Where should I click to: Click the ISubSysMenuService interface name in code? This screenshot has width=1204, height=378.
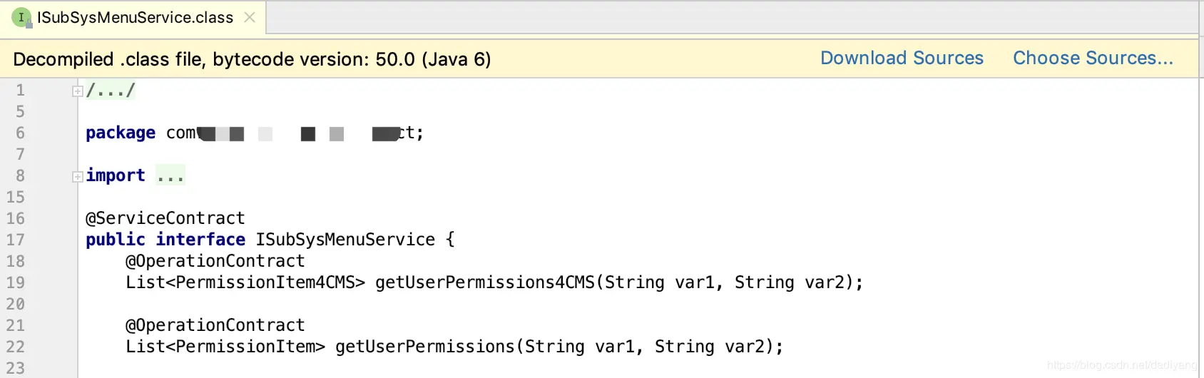click(345, 240)
